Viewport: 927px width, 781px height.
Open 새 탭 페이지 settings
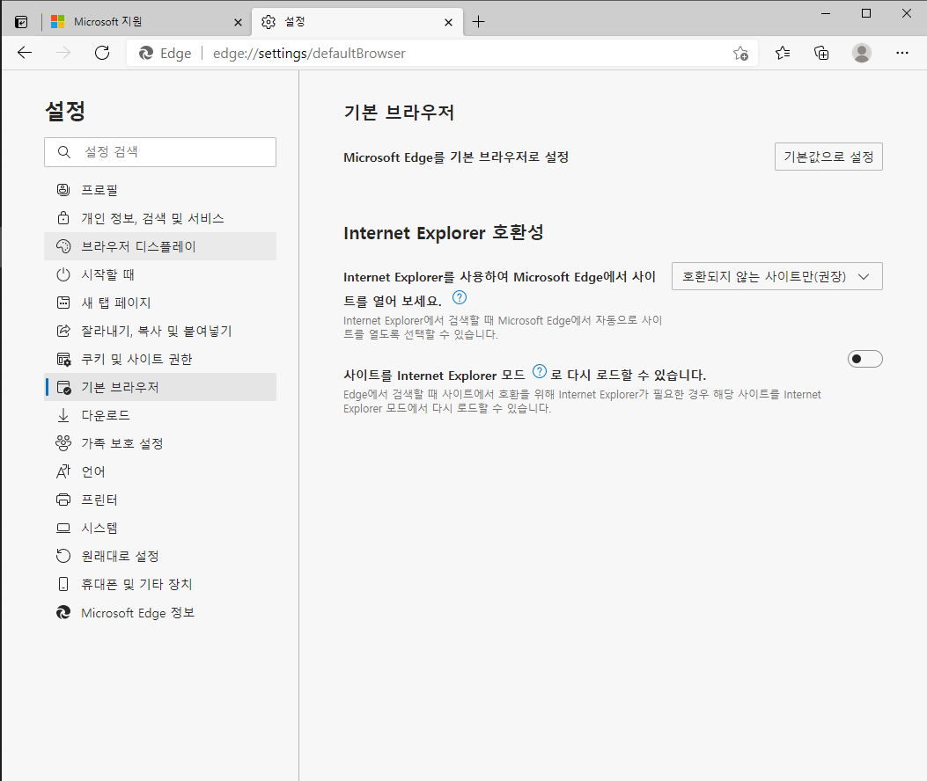click(x=160, y=303)
